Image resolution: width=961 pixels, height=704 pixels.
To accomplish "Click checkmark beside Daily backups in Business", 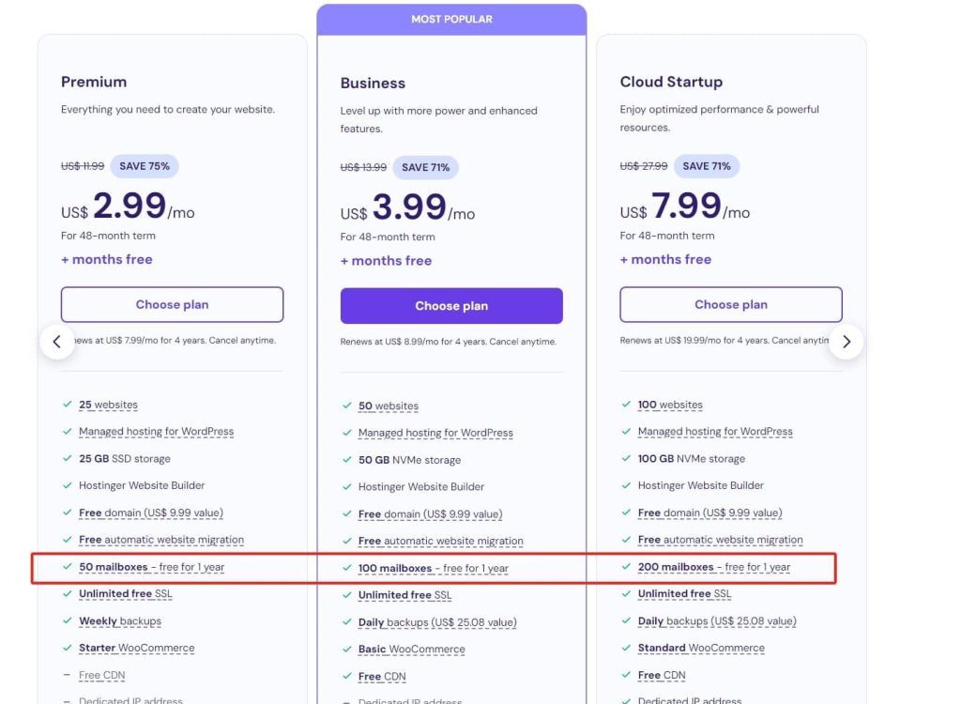I will point(346,622).
